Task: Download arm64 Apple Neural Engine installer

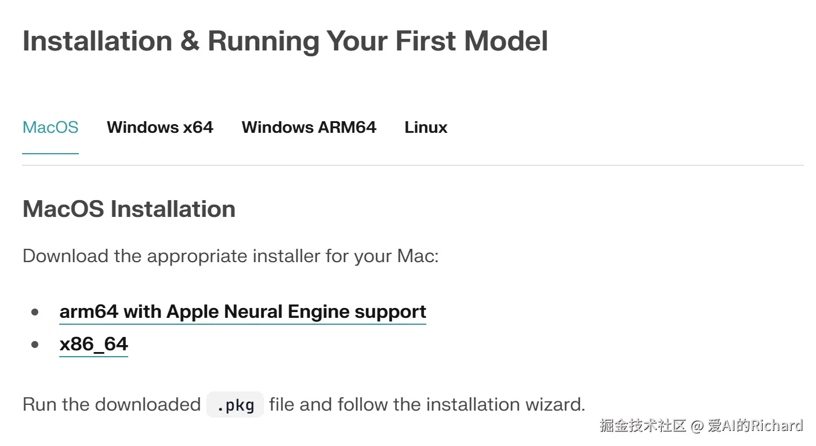Action: click(x=242, y=312)
